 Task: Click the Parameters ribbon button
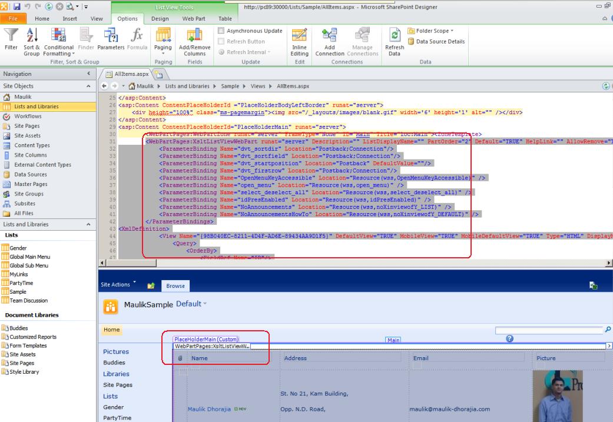point(111,39)
